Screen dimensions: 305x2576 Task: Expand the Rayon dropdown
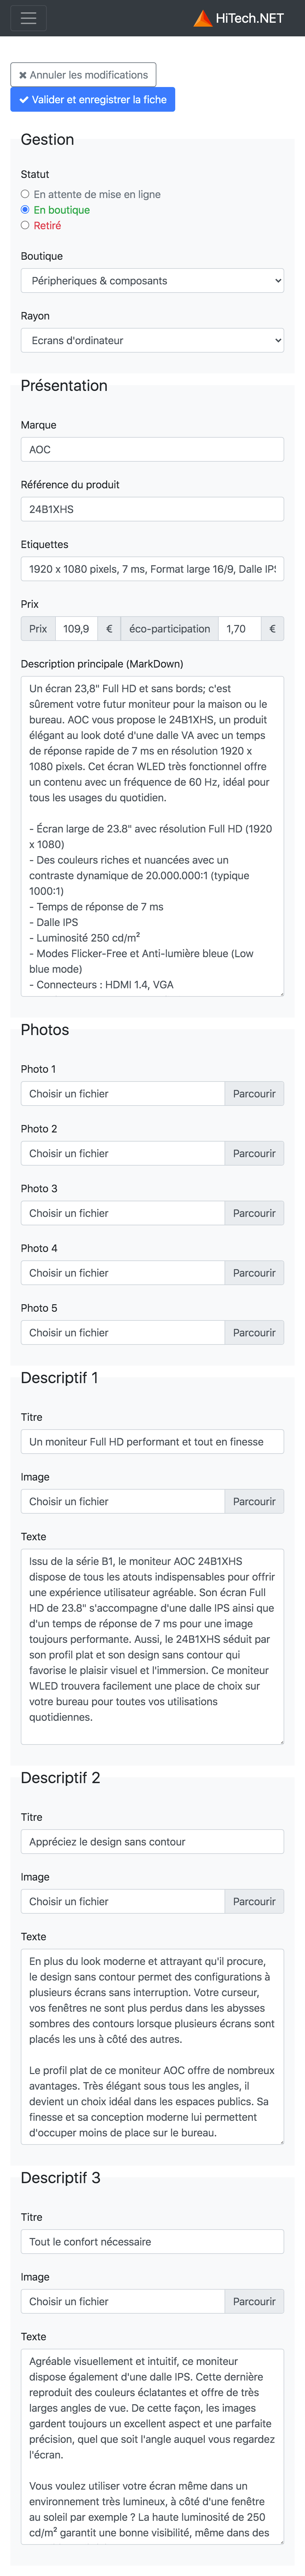152,340
